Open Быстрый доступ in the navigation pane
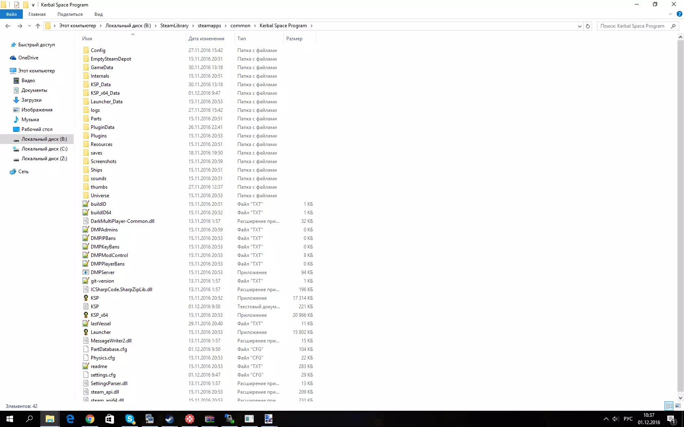 pyautogui.click(x=37, y=45)
